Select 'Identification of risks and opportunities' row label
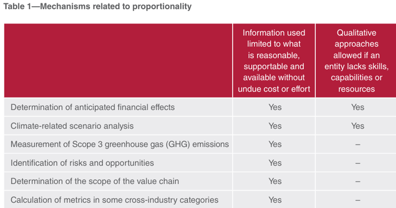The image size is (396, 208). tap(82, 163)
